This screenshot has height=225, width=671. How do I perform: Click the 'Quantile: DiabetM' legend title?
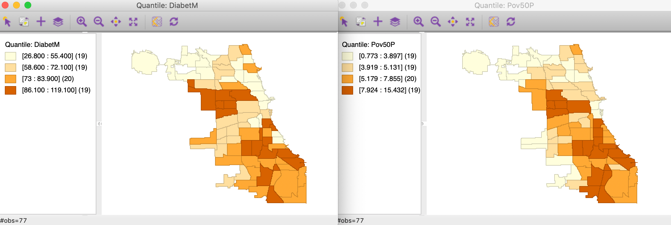point(32,45)
